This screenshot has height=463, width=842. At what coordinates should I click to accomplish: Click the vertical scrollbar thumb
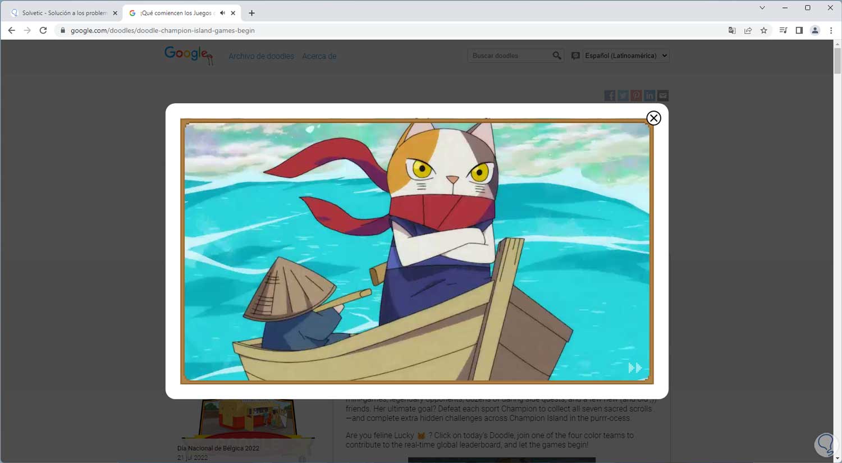click(837, 61)
